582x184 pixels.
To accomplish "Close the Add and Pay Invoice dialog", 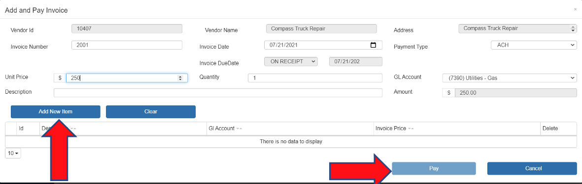I will point(575,10).
